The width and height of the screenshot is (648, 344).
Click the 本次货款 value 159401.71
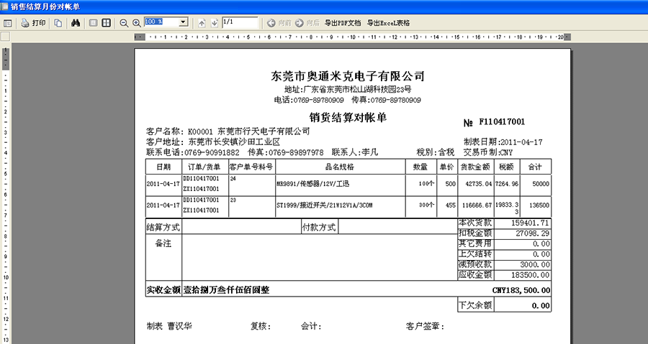[530, 223]
